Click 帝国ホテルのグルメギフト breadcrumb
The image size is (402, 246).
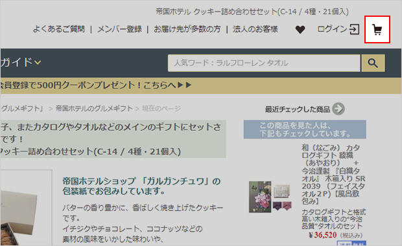pyautogui.click(x=94, y=109)
